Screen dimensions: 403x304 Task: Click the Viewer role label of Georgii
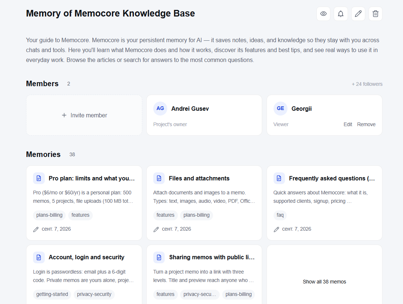click(x=281, y=124)
